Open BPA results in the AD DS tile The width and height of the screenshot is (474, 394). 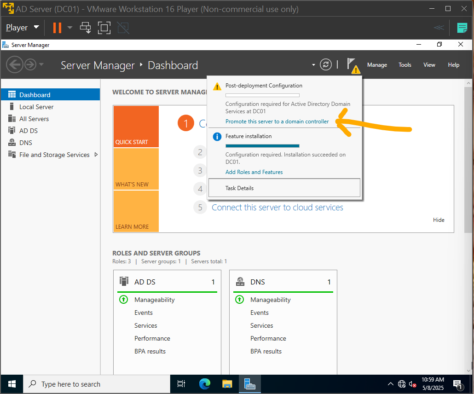point(150,351)
